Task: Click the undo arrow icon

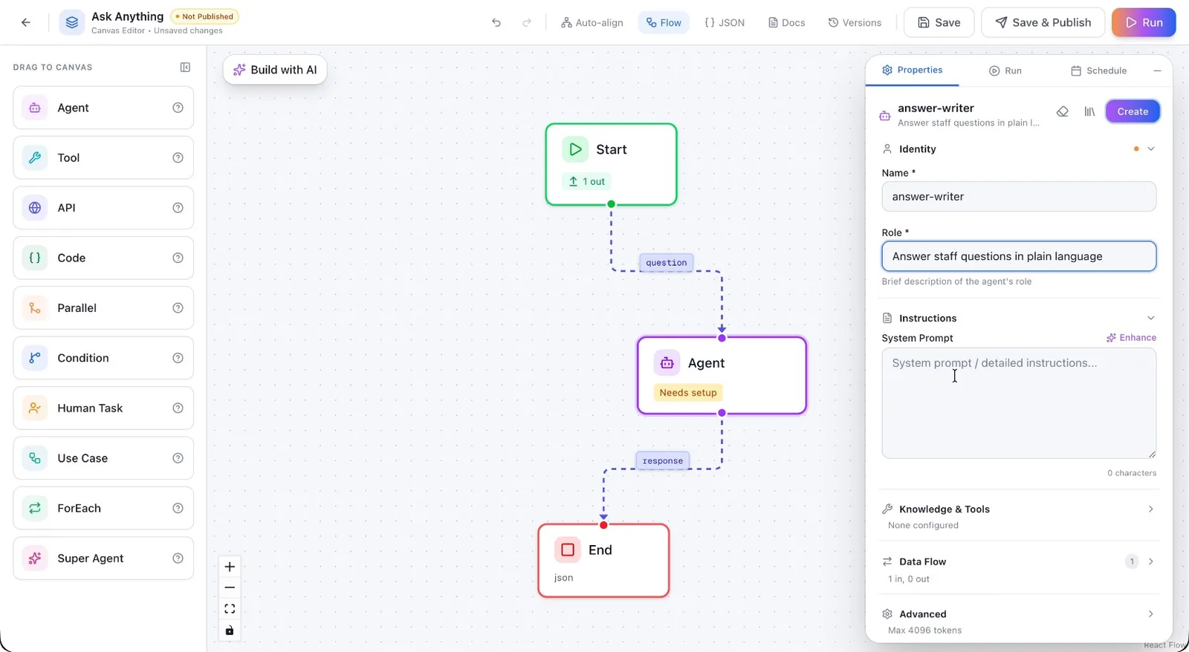Action: coord(496,22)
